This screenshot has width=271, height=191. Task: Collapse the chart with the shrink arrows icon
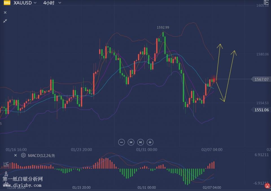click(5, 21)
